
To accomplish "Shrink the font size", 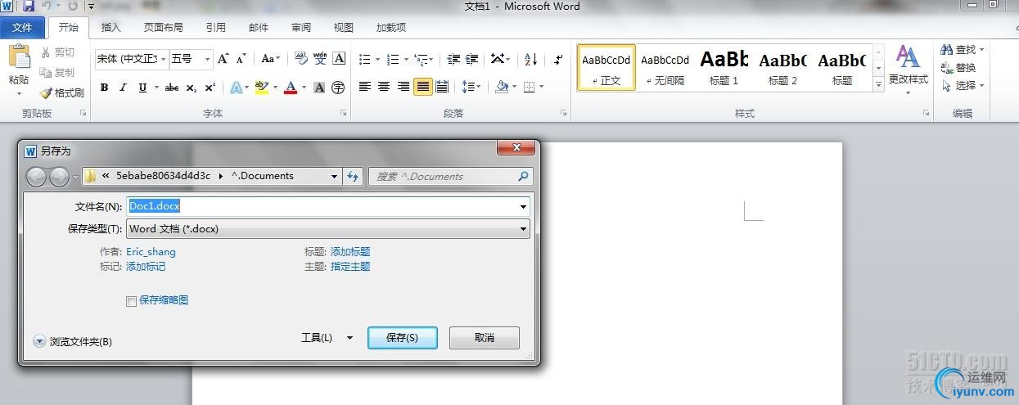I will (241, 59).
